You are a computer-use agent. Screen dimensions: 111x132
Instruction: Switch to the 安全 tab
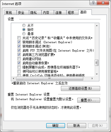point(23,13)
